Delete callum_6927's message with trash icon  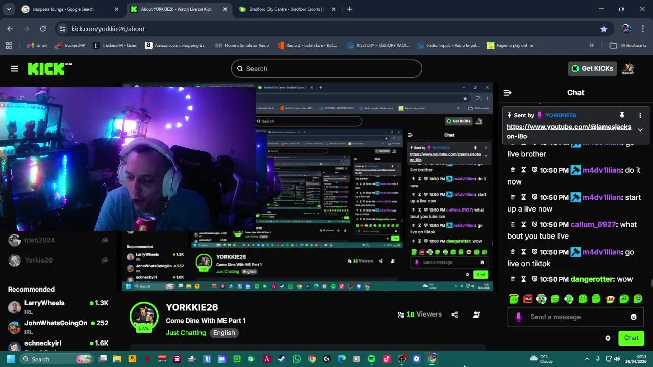(x=513, y=225)
